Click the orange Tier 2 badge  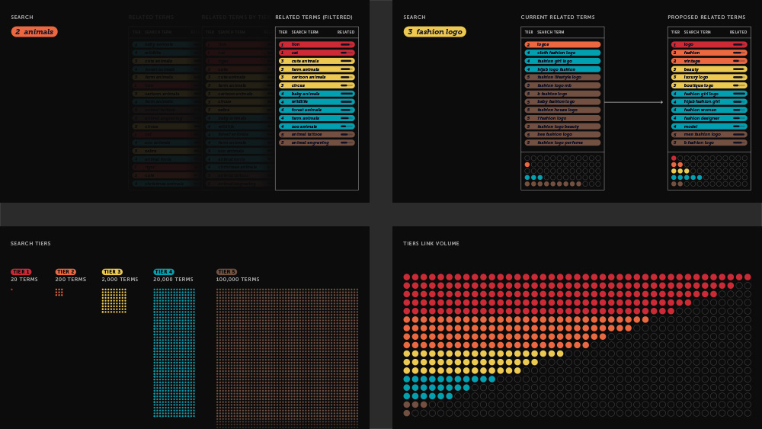coord(66,272)
